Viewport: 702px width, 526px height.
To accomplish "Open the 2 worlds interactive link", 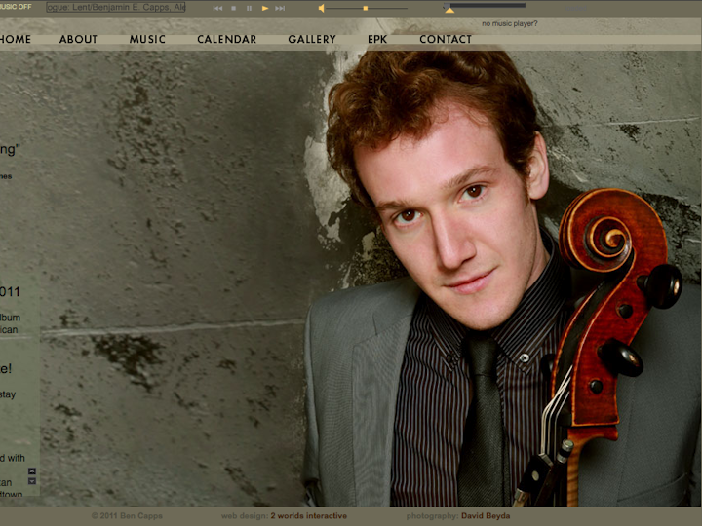I will 308,516.
